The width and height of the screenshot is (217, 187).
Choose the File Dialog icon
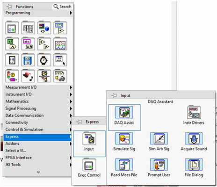click(x=194, y=168)
